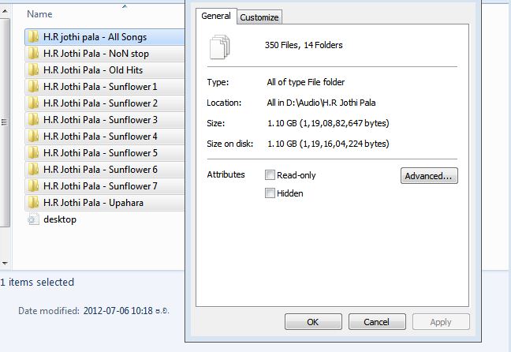Click scroll down arrow in left pane
Image resolution: width=511 pixels, height=352 pixels.
(x=5, y=263)
